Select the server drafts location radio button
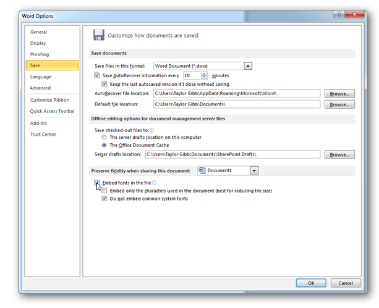Viewport: 379px width, 308px height. [x=104, y=138]
